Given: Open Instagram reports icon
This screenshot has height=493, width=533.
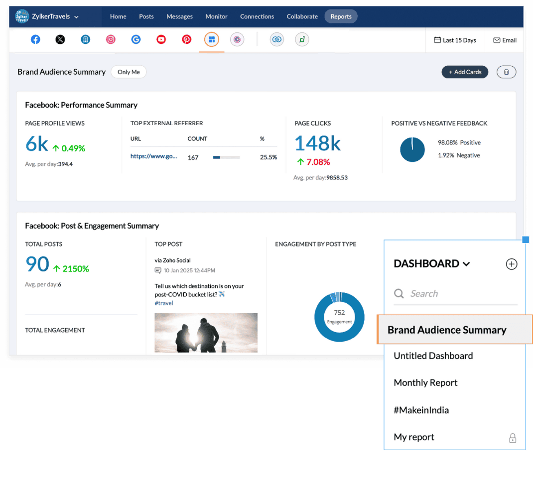Looking at the screenshot, I should (111, 40).
